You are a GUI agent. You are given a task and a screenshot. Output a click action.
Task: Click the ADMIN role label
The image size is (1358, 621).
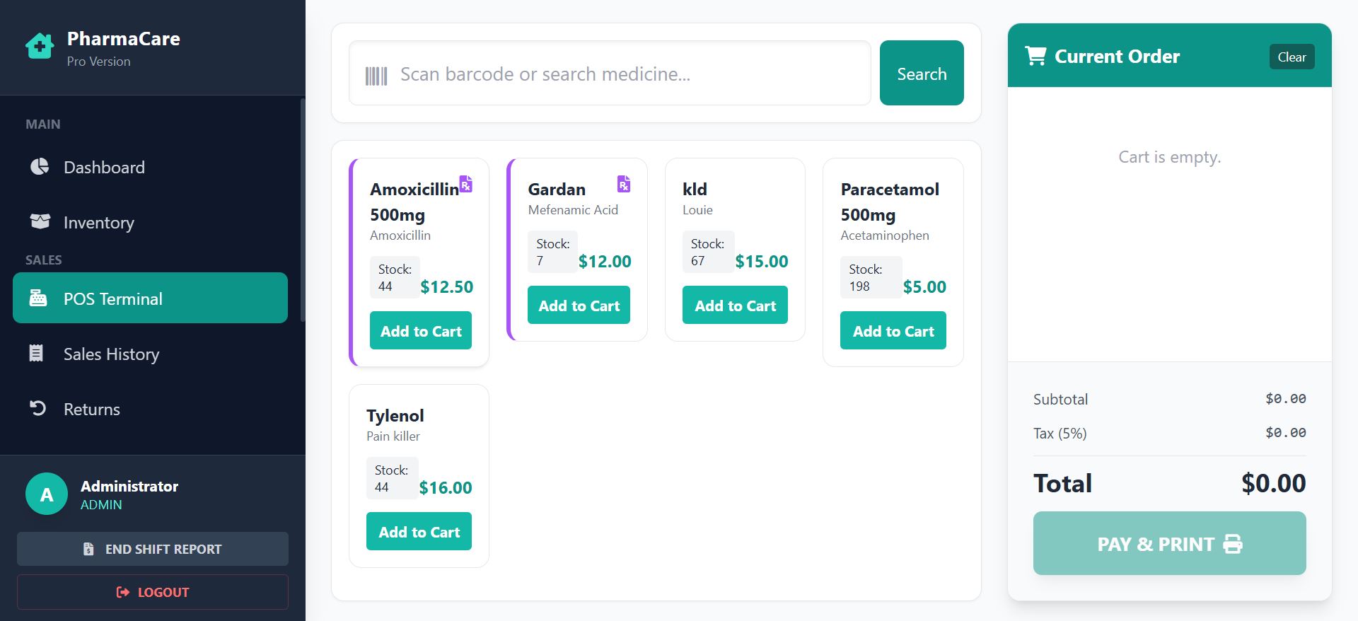tap(101, 504)
